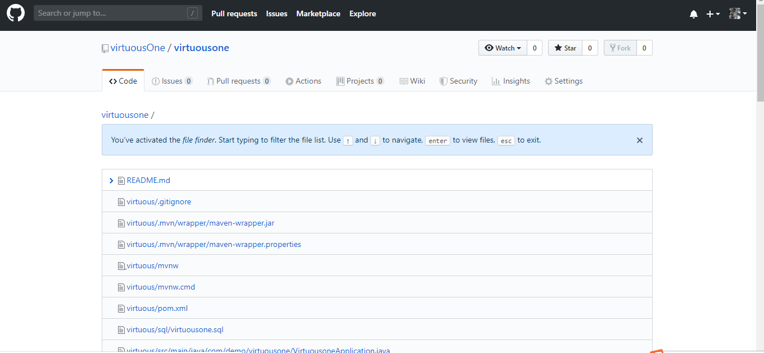Click the file icon beside pom.xml

click(121, 309)
